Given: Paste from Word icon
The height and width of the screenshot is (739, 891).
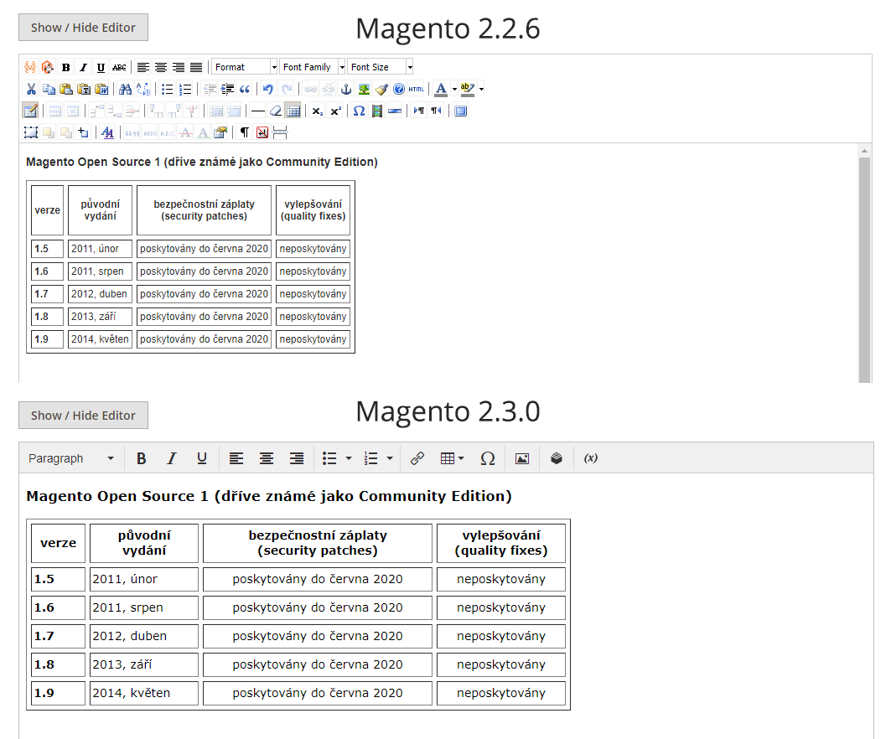Looking at the screenshot, I should (101, 89).
